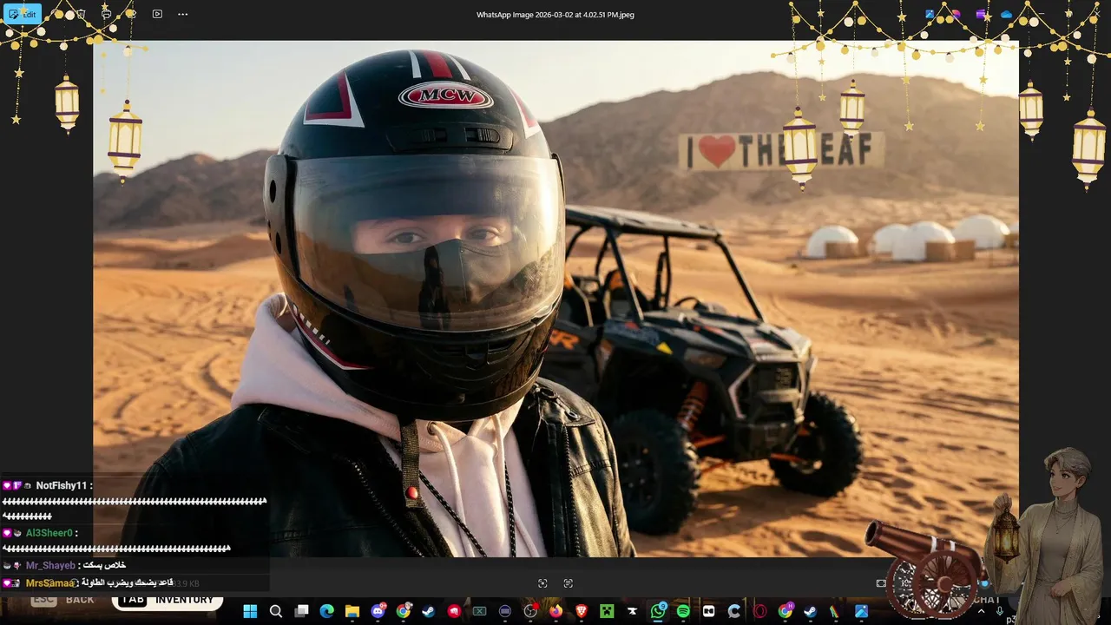Start slideshow with the play icon
Viewport: 1111px width, 625px height.
pyautogui.click(x=157, y=14)
